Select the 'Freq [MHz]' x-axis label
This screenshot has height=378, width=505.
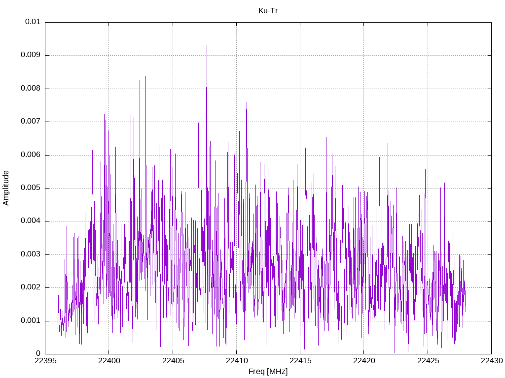[x=268, y=372]
